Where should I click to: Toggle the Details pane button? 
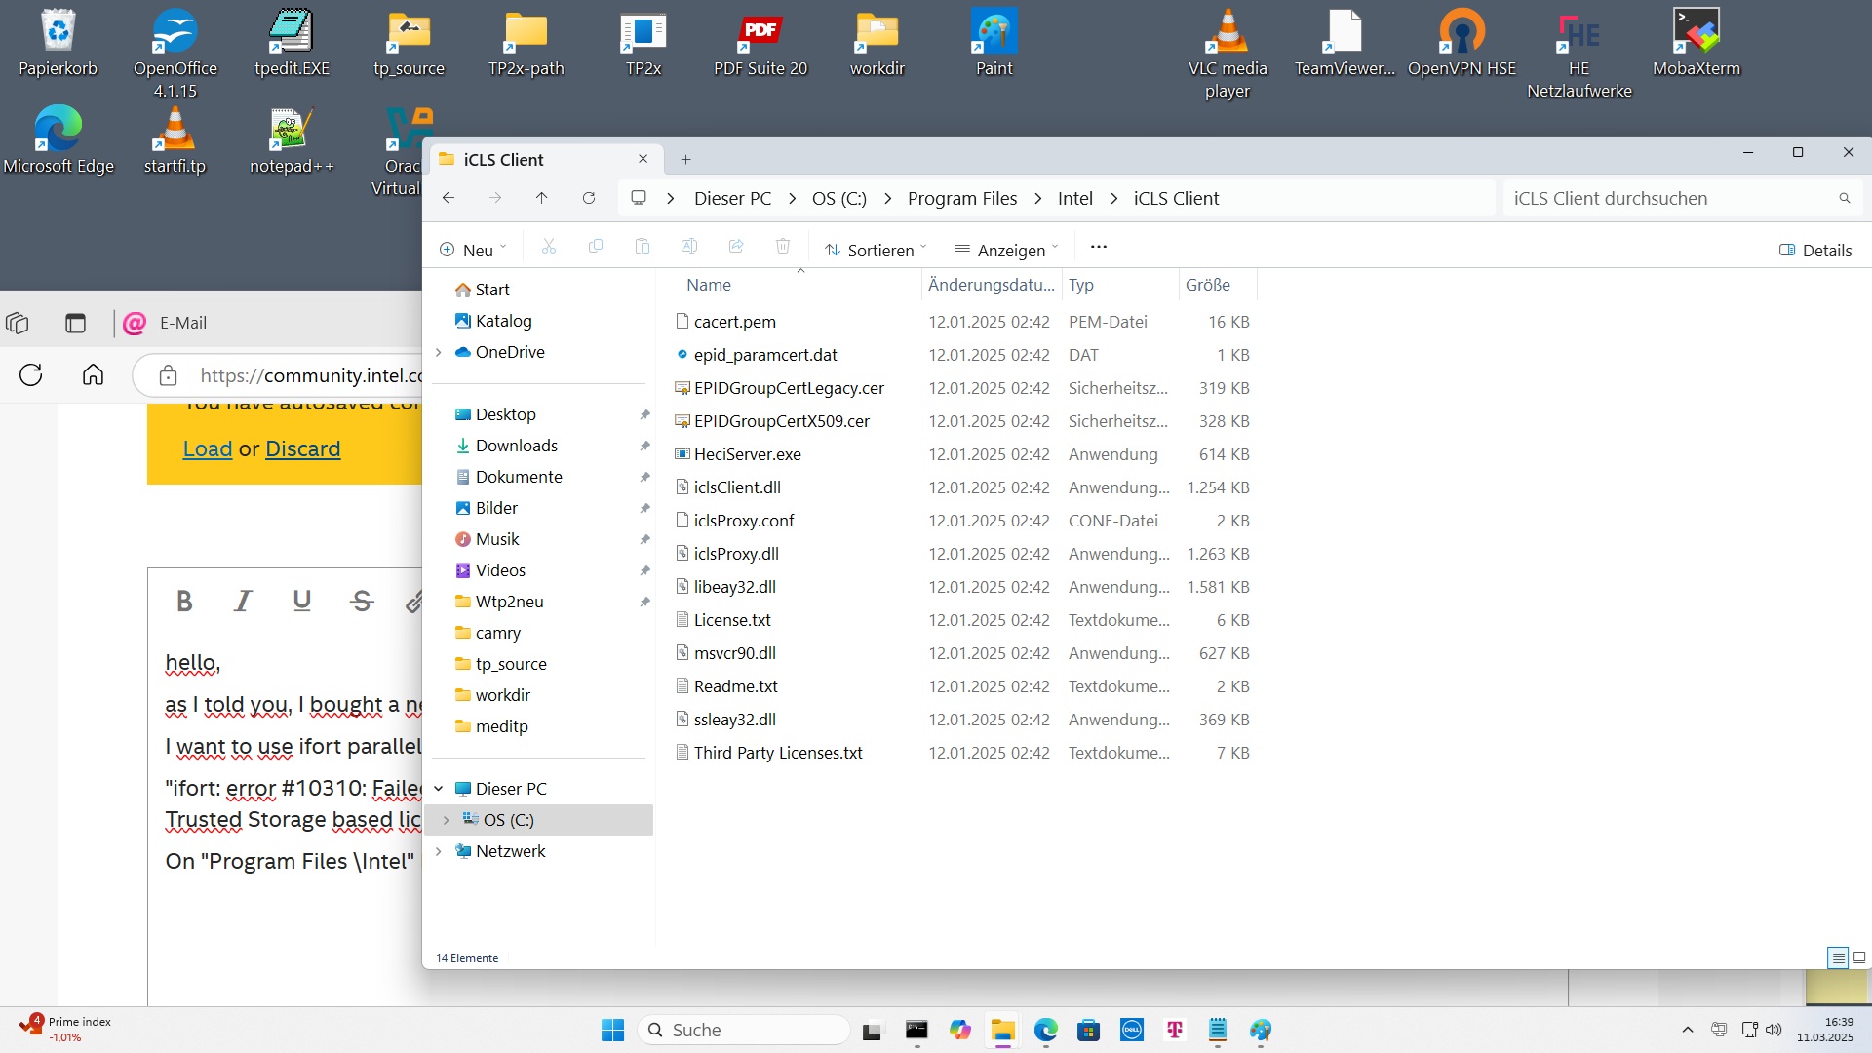tap(1815, 250)
